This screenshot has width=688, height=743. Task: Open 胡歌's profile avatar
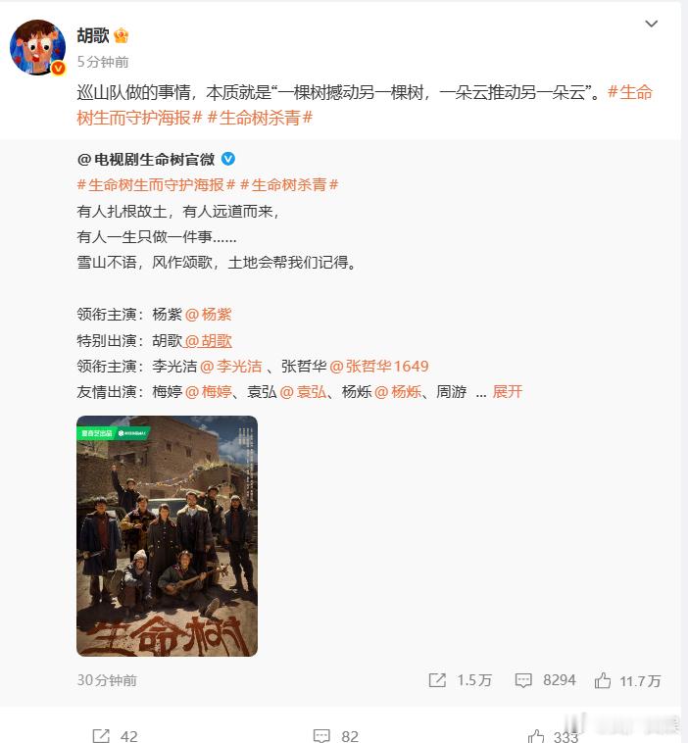38,47
